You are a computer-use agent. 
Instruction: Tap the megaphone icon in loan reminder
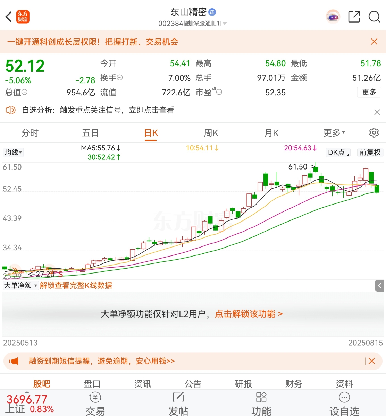[x=14, y=361]
